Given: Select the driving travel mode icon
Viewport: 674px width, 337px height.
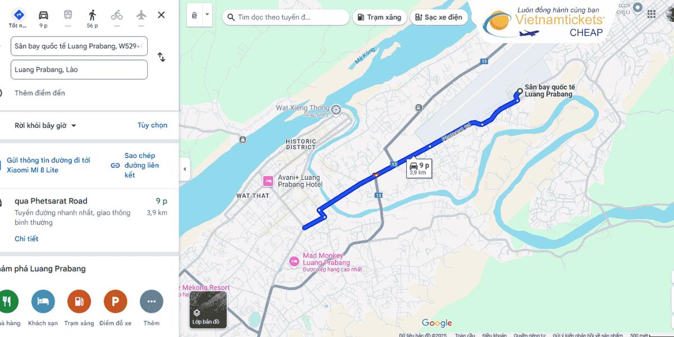Looking at the screenshot, I should pyautogui.click(x=43, y=15).
